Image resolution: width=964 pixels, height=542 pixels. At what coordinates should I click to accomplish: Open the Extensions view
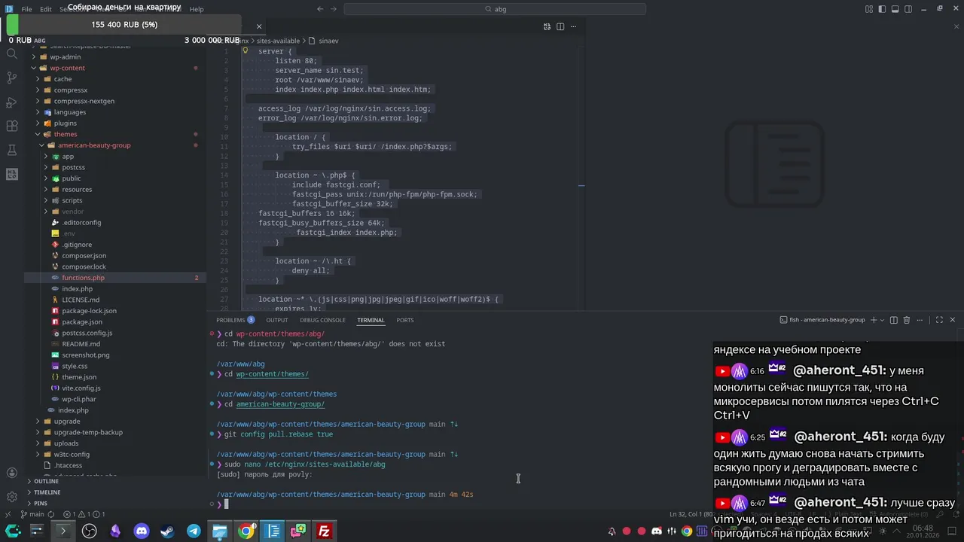coord(11,126)
